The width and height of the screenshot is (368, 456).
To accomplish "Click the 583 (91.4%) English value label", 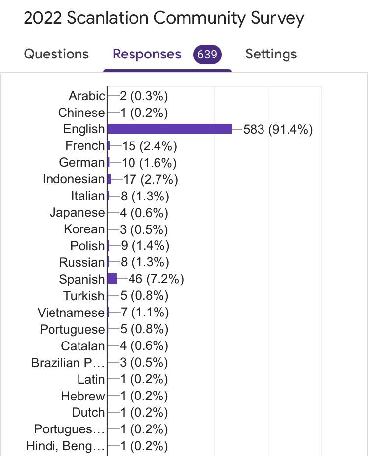I will [278, 129].
